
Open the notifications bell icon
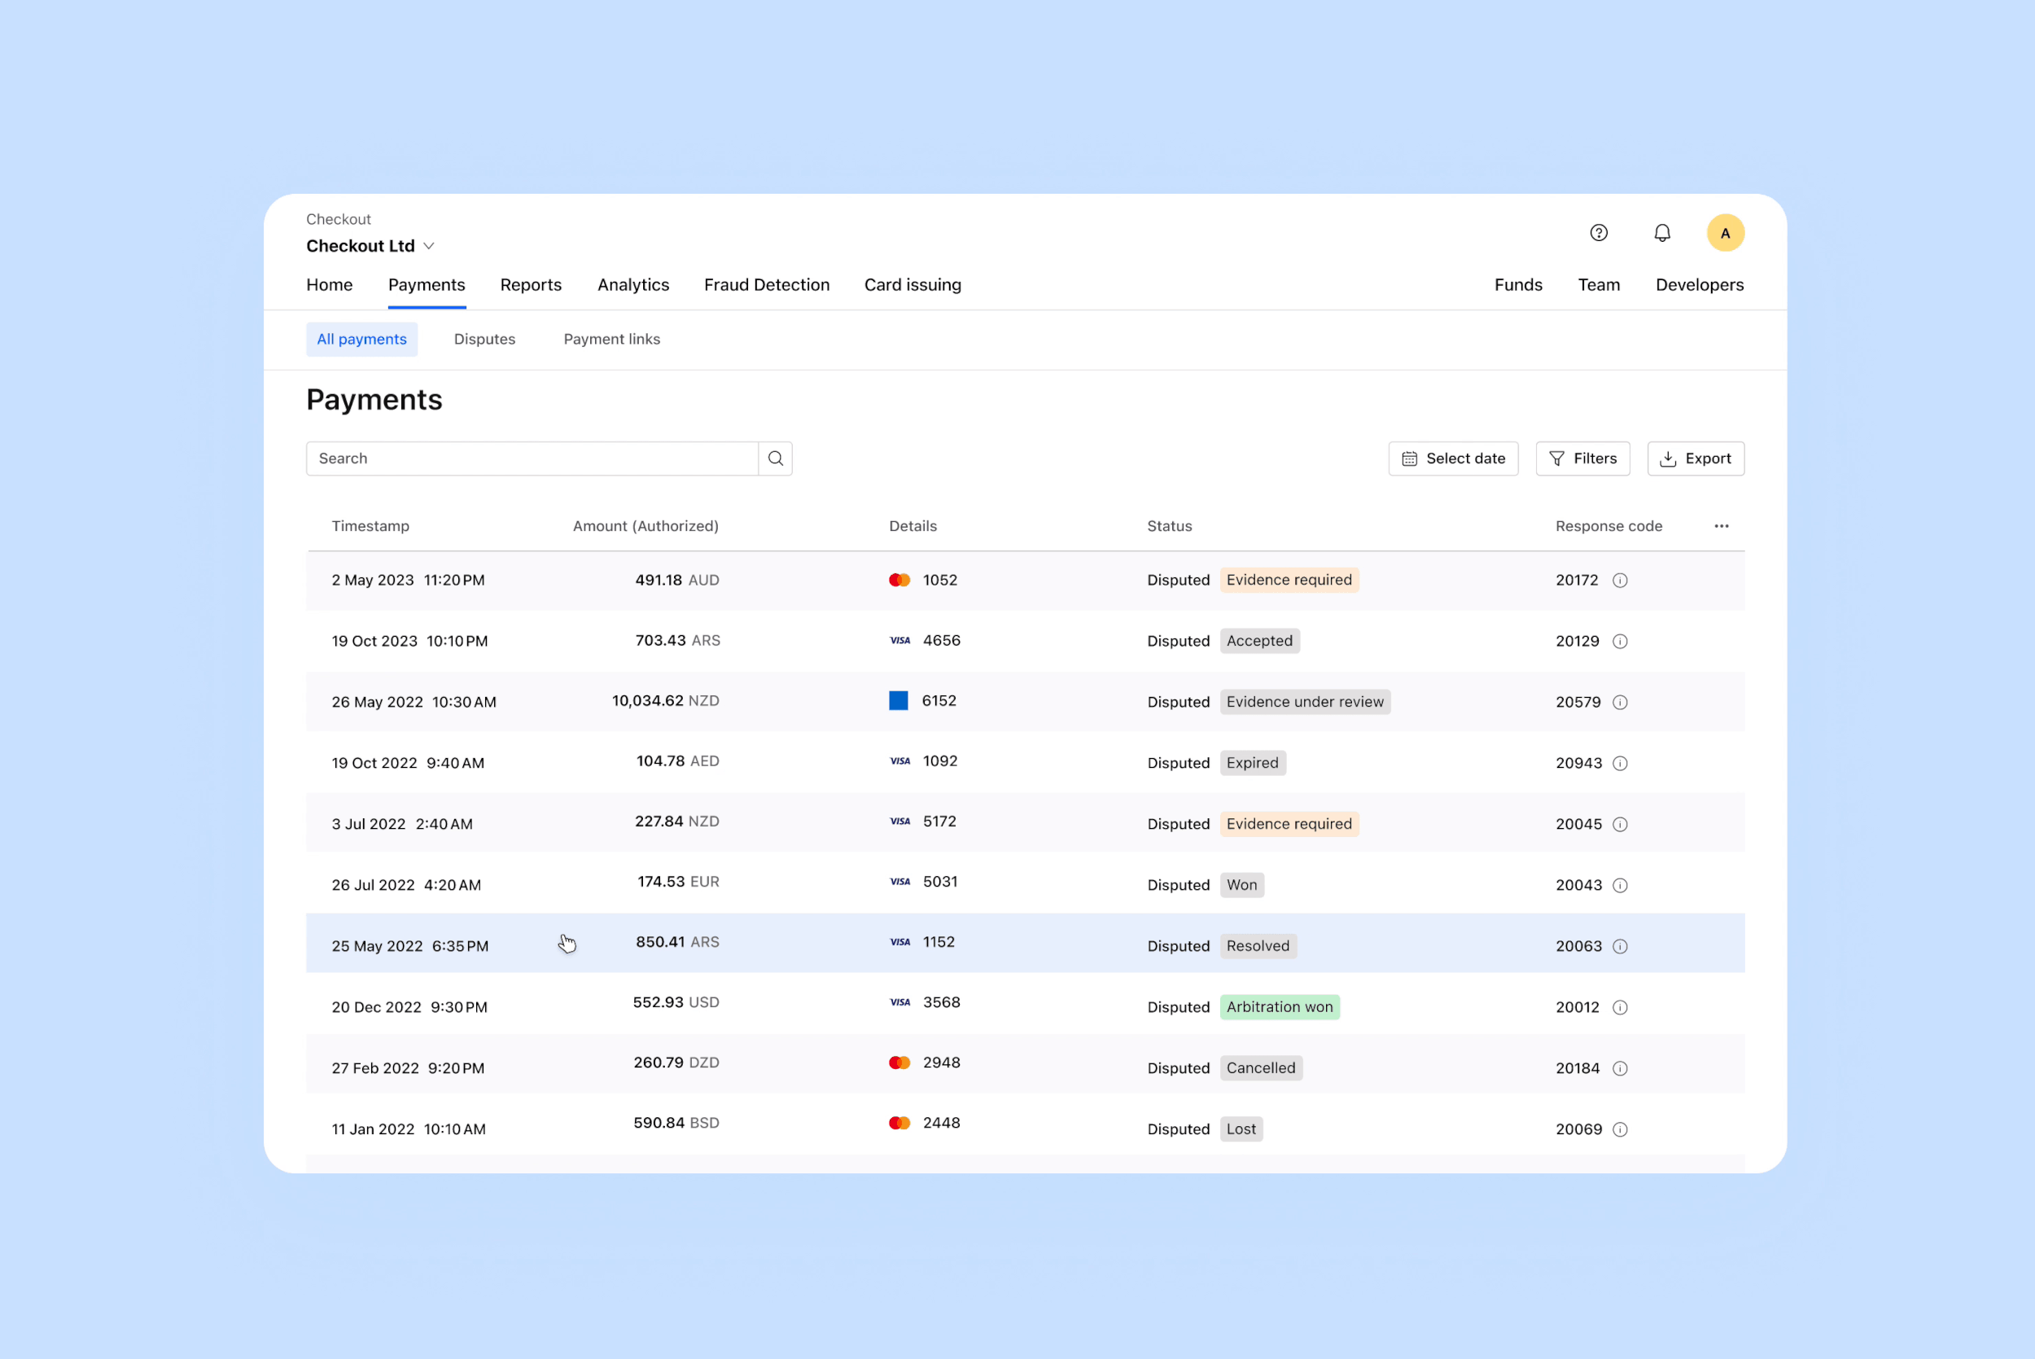coord(1661,233)
